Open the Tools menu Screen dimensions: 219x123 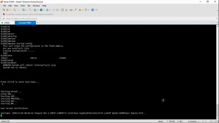pos(23,6)
